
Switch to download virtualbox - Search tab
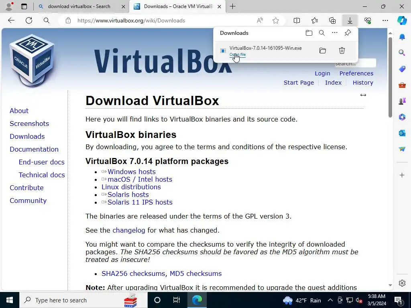point(79,6)
